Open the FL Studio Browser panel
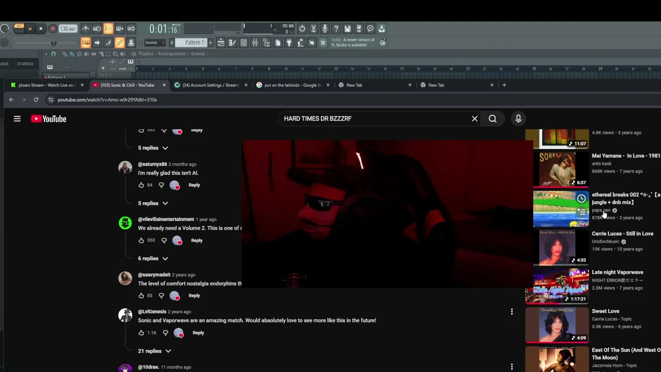This screenshot has height=372, width=661. click(266, 42)
